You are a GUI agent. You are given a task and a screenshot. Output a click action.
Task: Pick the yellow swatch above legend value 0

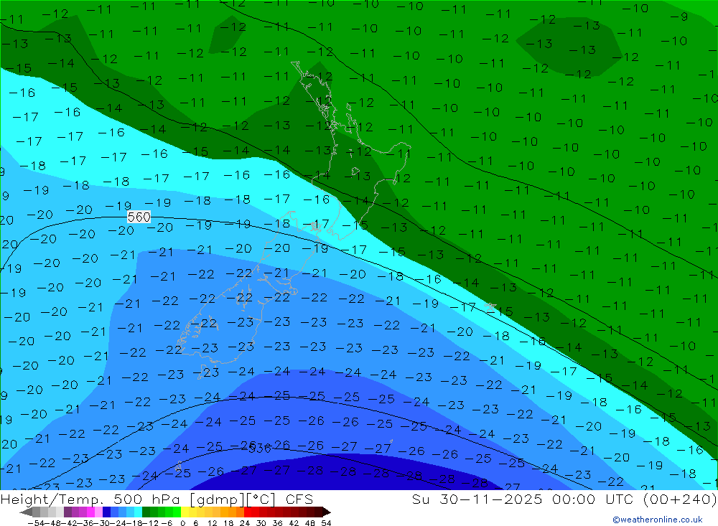pos(185,512)
